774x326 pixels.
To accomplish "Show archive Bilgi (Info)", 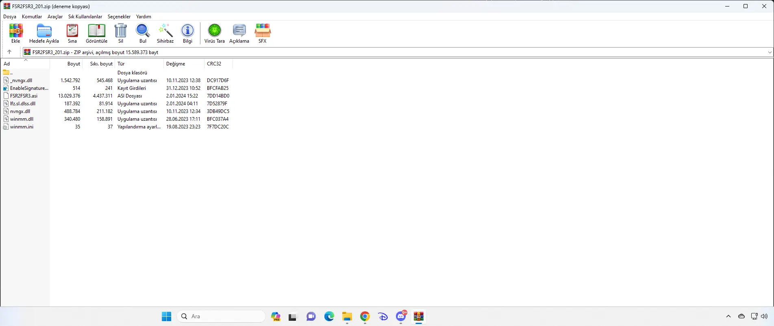I will pyautogui.click(x=187, y=33).
